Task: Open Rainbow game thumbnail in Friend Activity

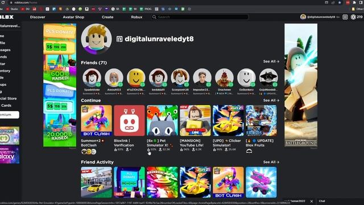Action: pyautogui.click(x=162, y=182)
